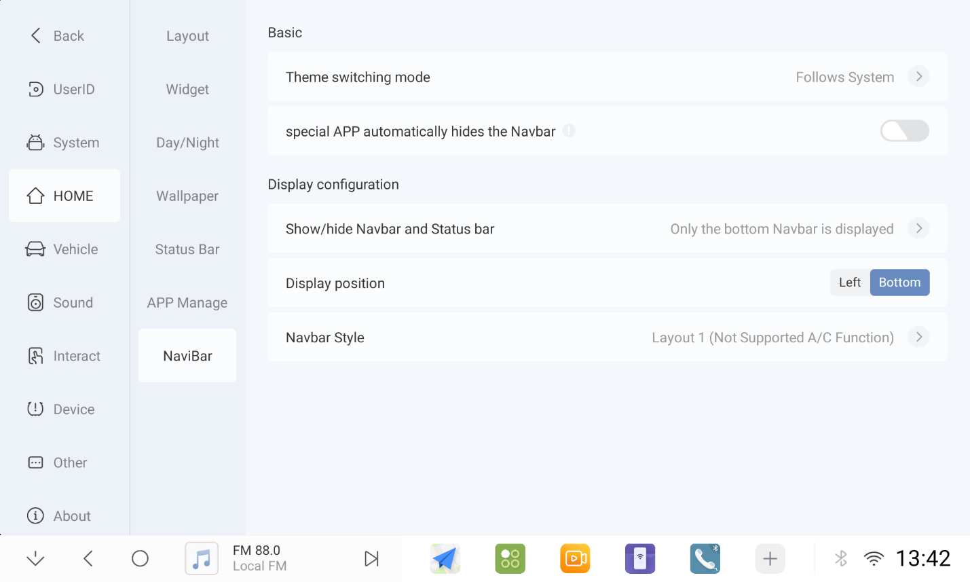The width and height of the screenshot is (970, 582).
Task: Tap the Wi-Fi status icon
Action: [x=874, y=559]
